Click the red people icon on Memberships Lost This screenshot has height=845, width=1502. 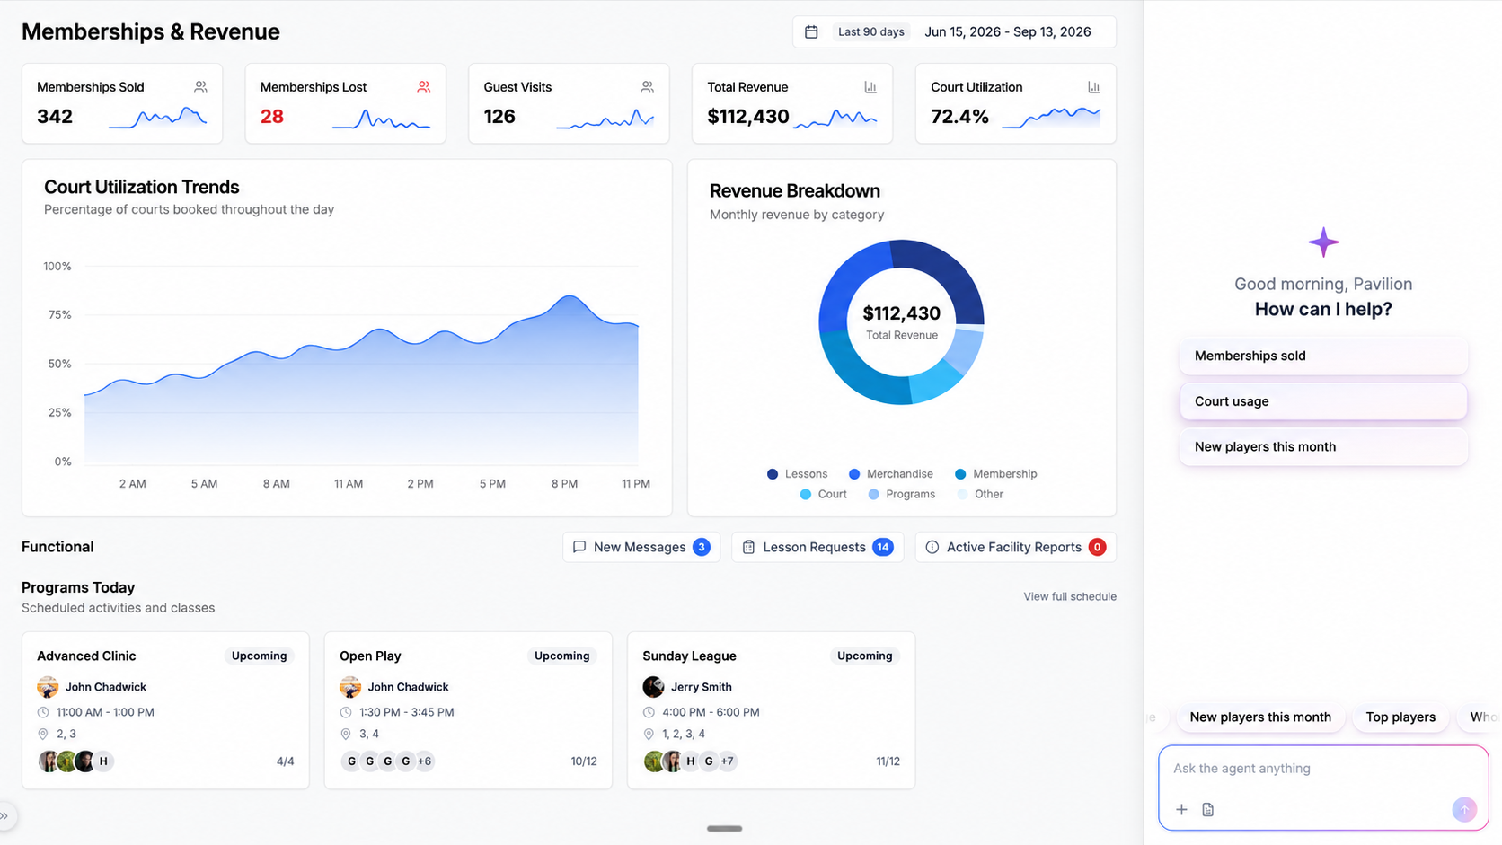click(x=424, y=87)
